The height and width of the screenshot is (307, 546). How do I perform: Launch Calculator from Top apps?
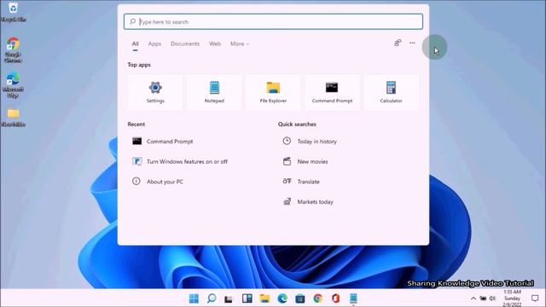click(391, 92)
